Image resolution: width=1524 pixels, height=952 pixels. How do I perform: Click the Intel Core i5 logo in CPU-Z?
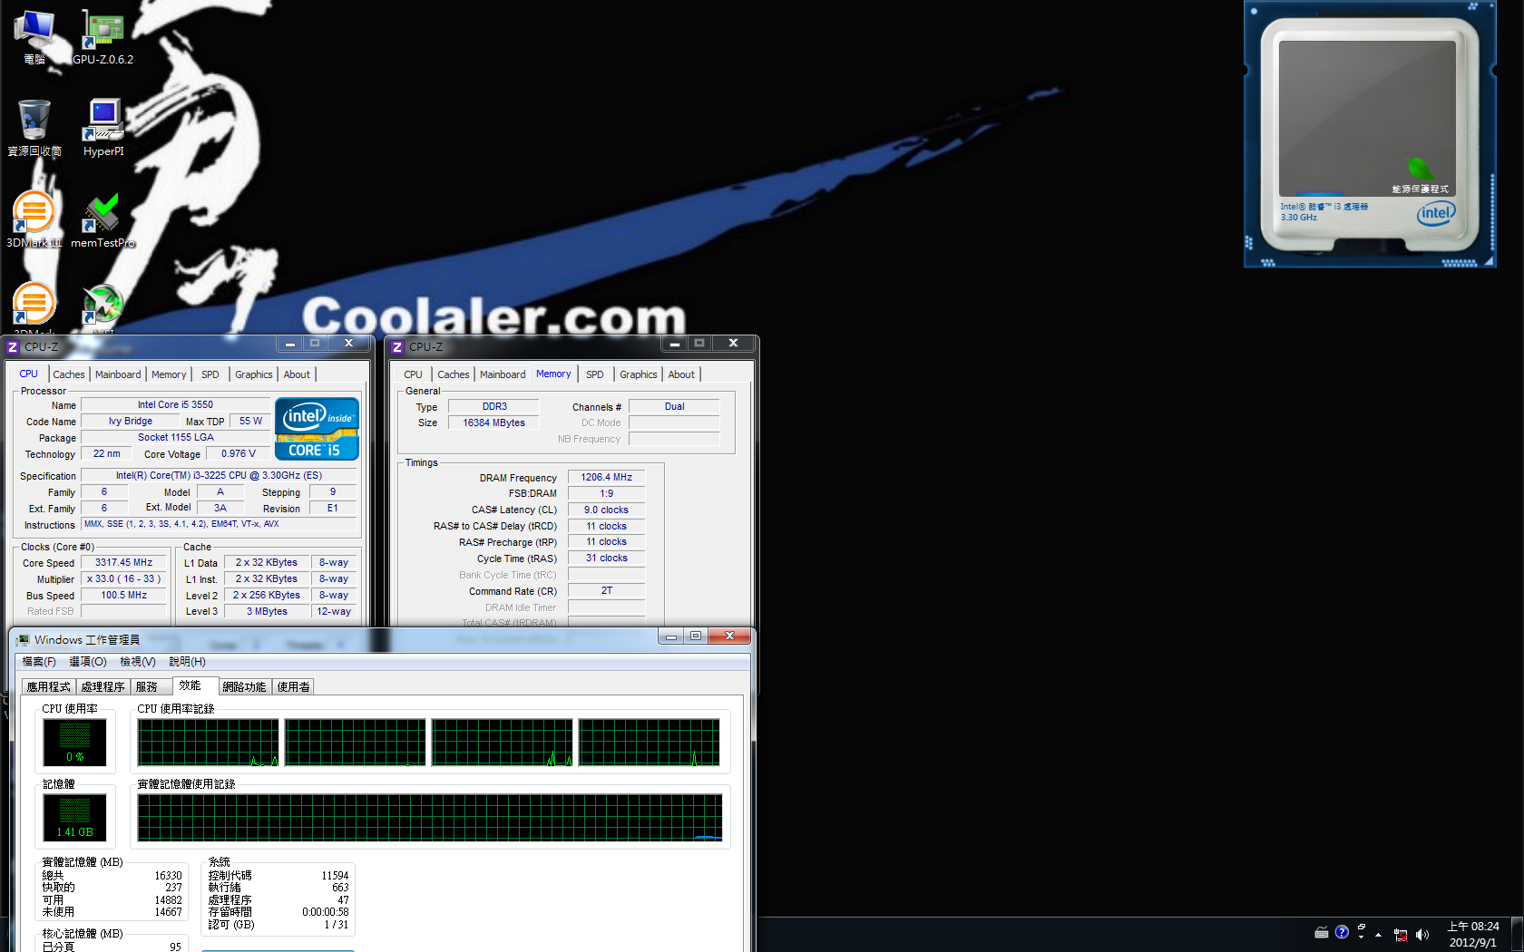[317, 429]
